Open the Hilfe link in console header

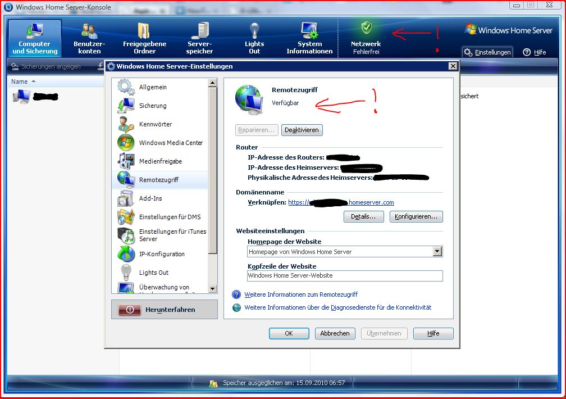click(x=535, y=52)
